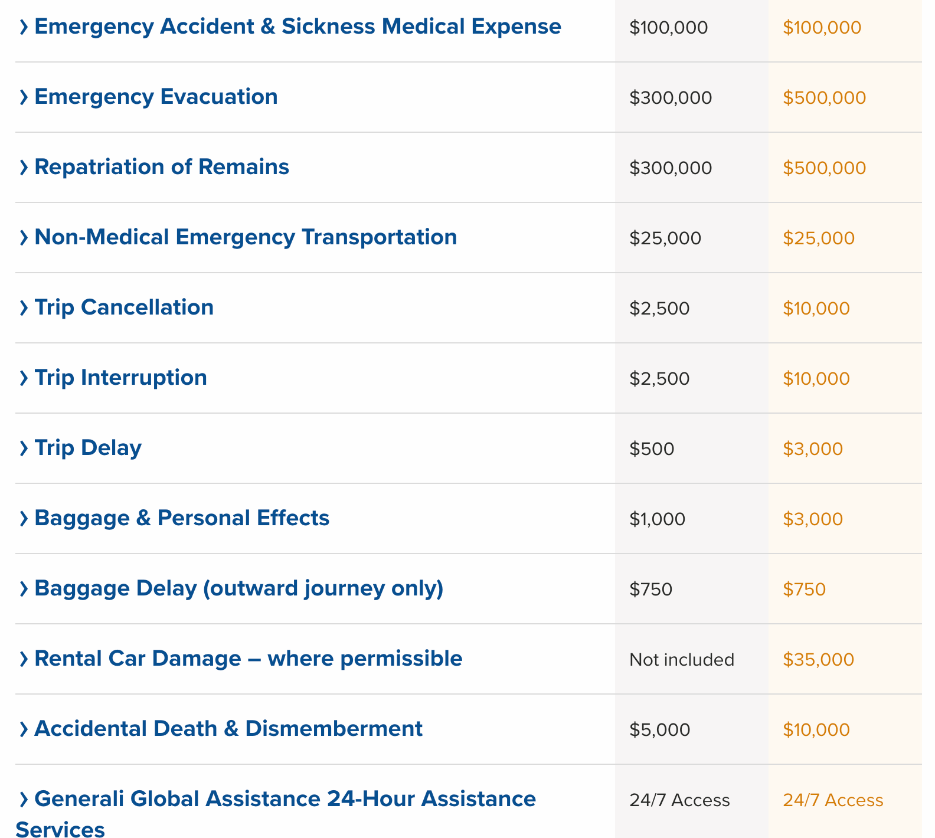Open the Trip Cancellation benefit link
The height and width of the screenshot is (838, 935).
tap(123, 307)
